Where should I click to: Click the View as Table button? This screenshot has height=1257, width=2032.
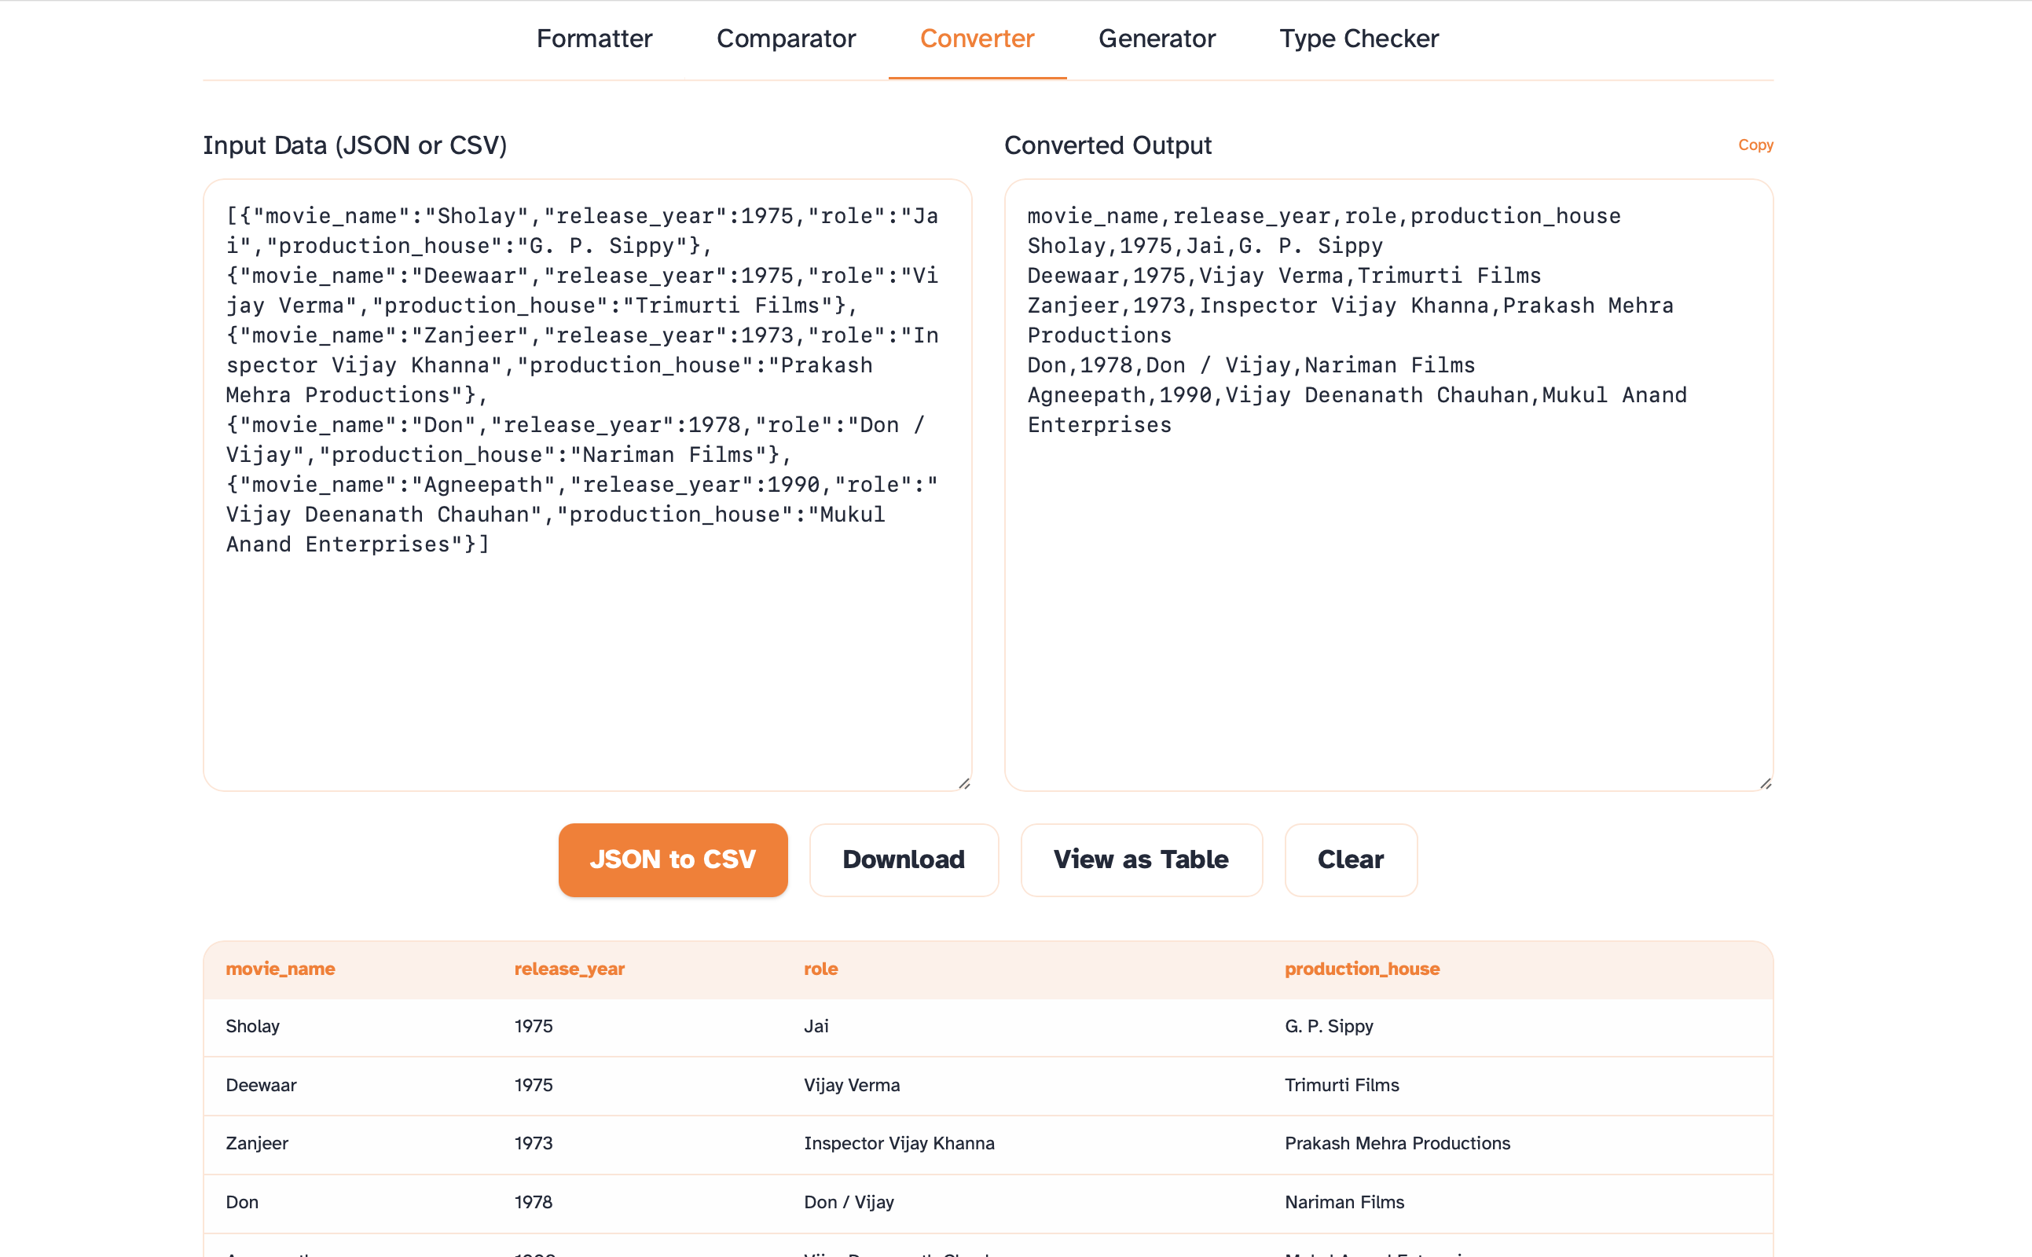1141,859
